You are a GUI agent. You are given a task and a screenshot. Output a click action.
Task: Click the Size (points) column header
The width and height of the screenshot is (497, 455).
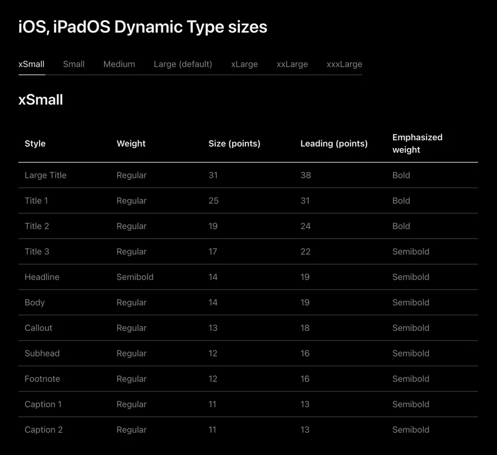(234, 143)
